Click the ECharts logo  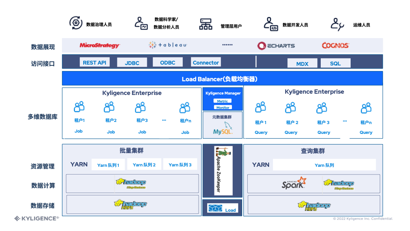pos(276,46)
